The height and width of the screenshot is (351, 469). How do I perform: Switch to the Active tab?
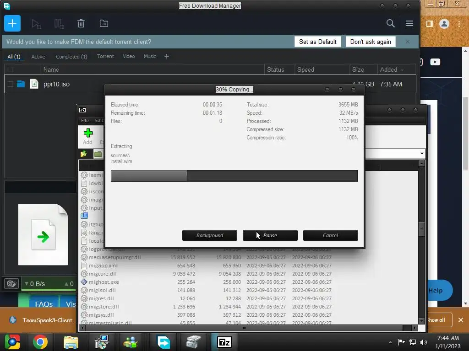pyautogui.click(x=38, y=56)
